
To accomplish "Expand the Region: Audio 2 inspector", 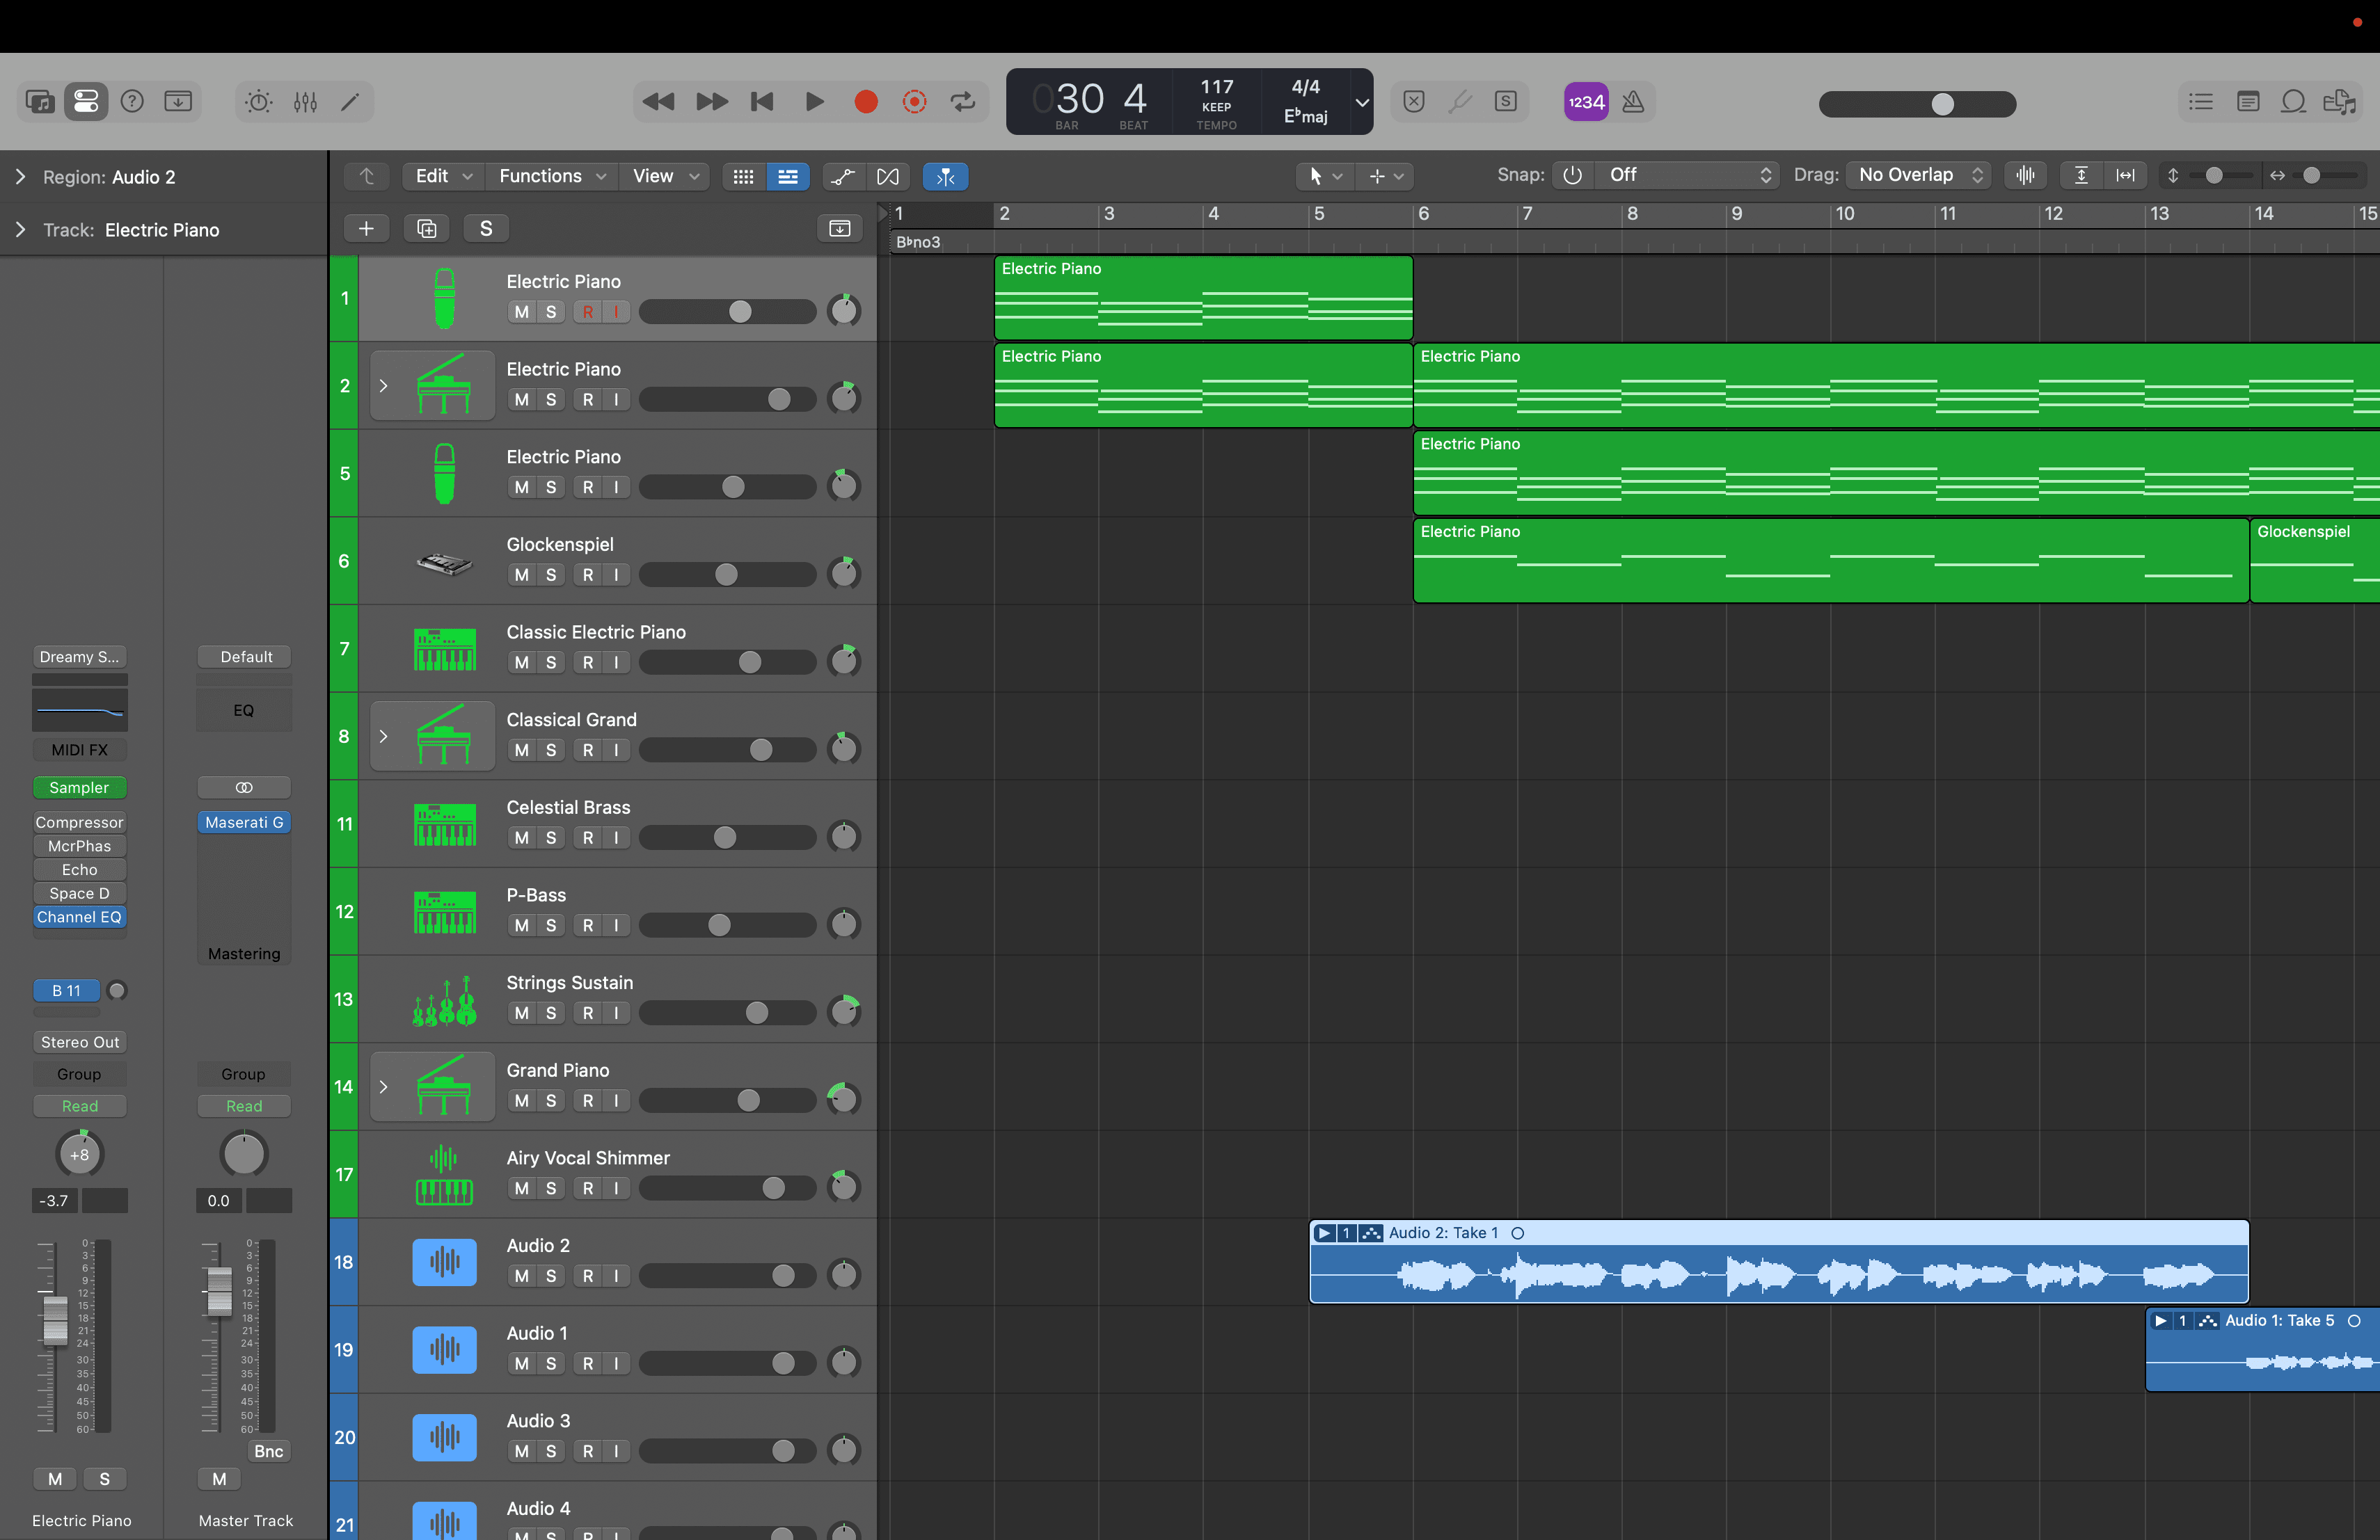I will [x=20, y=177].
